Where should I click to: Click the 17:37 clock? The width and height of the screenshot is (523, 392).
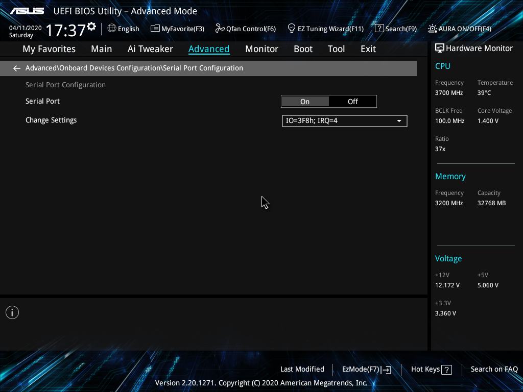coord(66,30)
